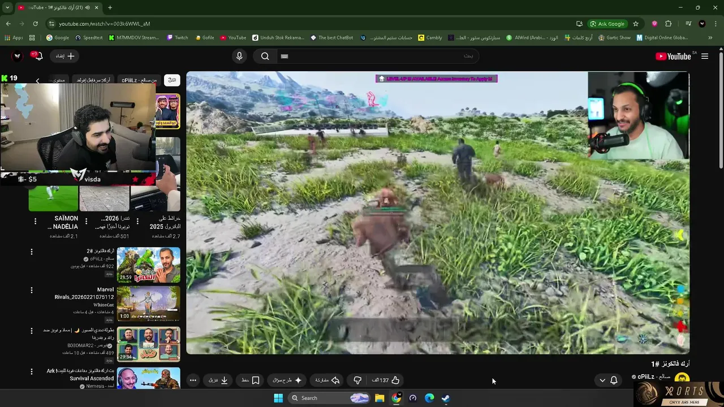Open 'Gofile' bookmark
Viewport: 724px width, 407px height.
point(205,38)
